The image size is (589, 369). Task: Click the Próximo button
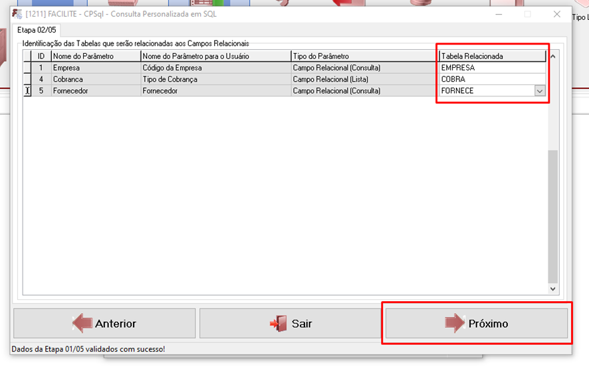(x=476, y=324)
